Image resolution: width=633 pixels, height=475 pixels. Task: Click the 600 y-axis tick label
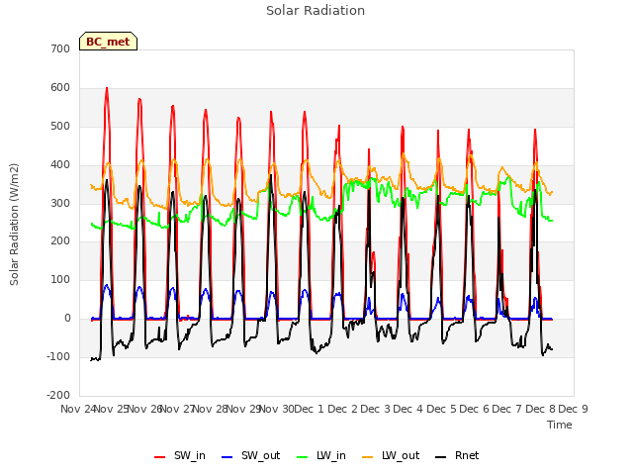(x=60, y=88)
